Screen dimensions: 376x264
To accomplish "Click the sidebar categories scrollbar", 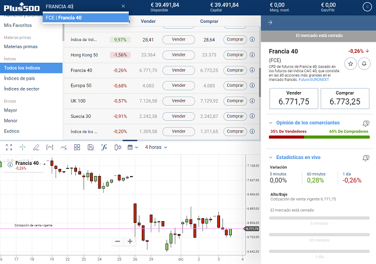I will click(64, 32).
